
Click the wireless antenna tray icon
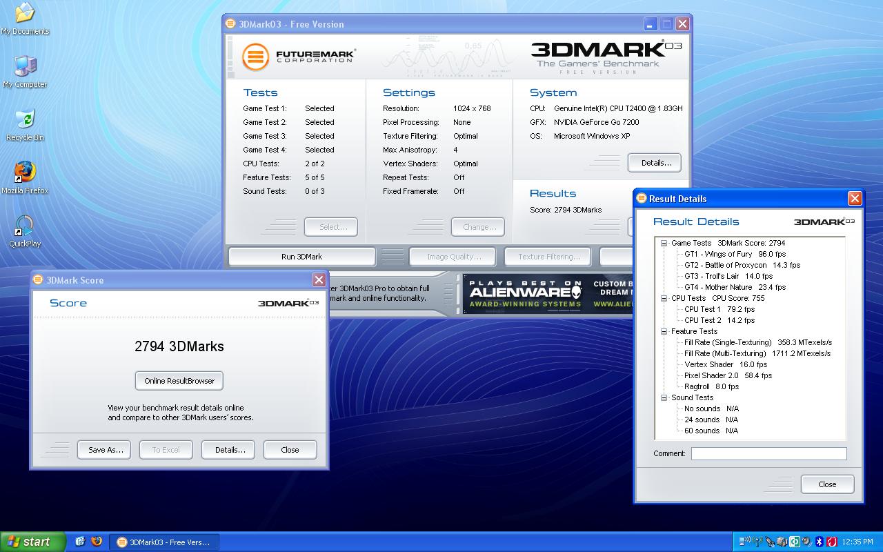point(757,542)
